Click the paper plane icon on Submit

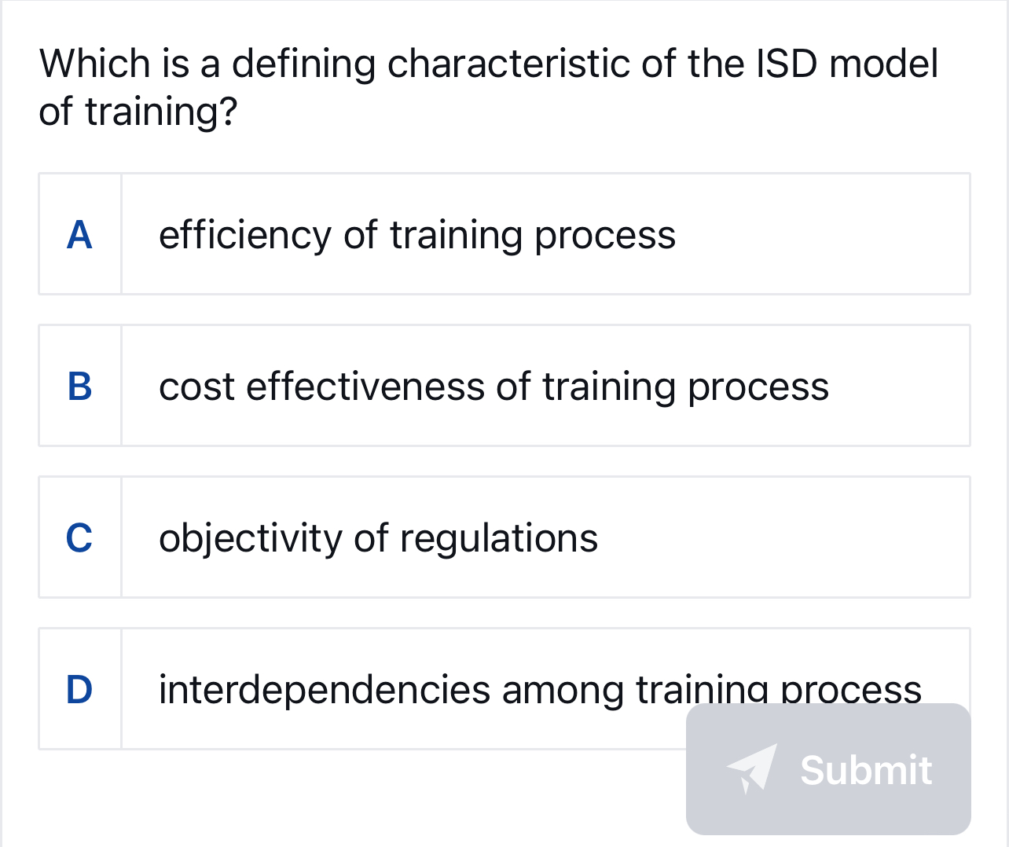tap(752, 771)
